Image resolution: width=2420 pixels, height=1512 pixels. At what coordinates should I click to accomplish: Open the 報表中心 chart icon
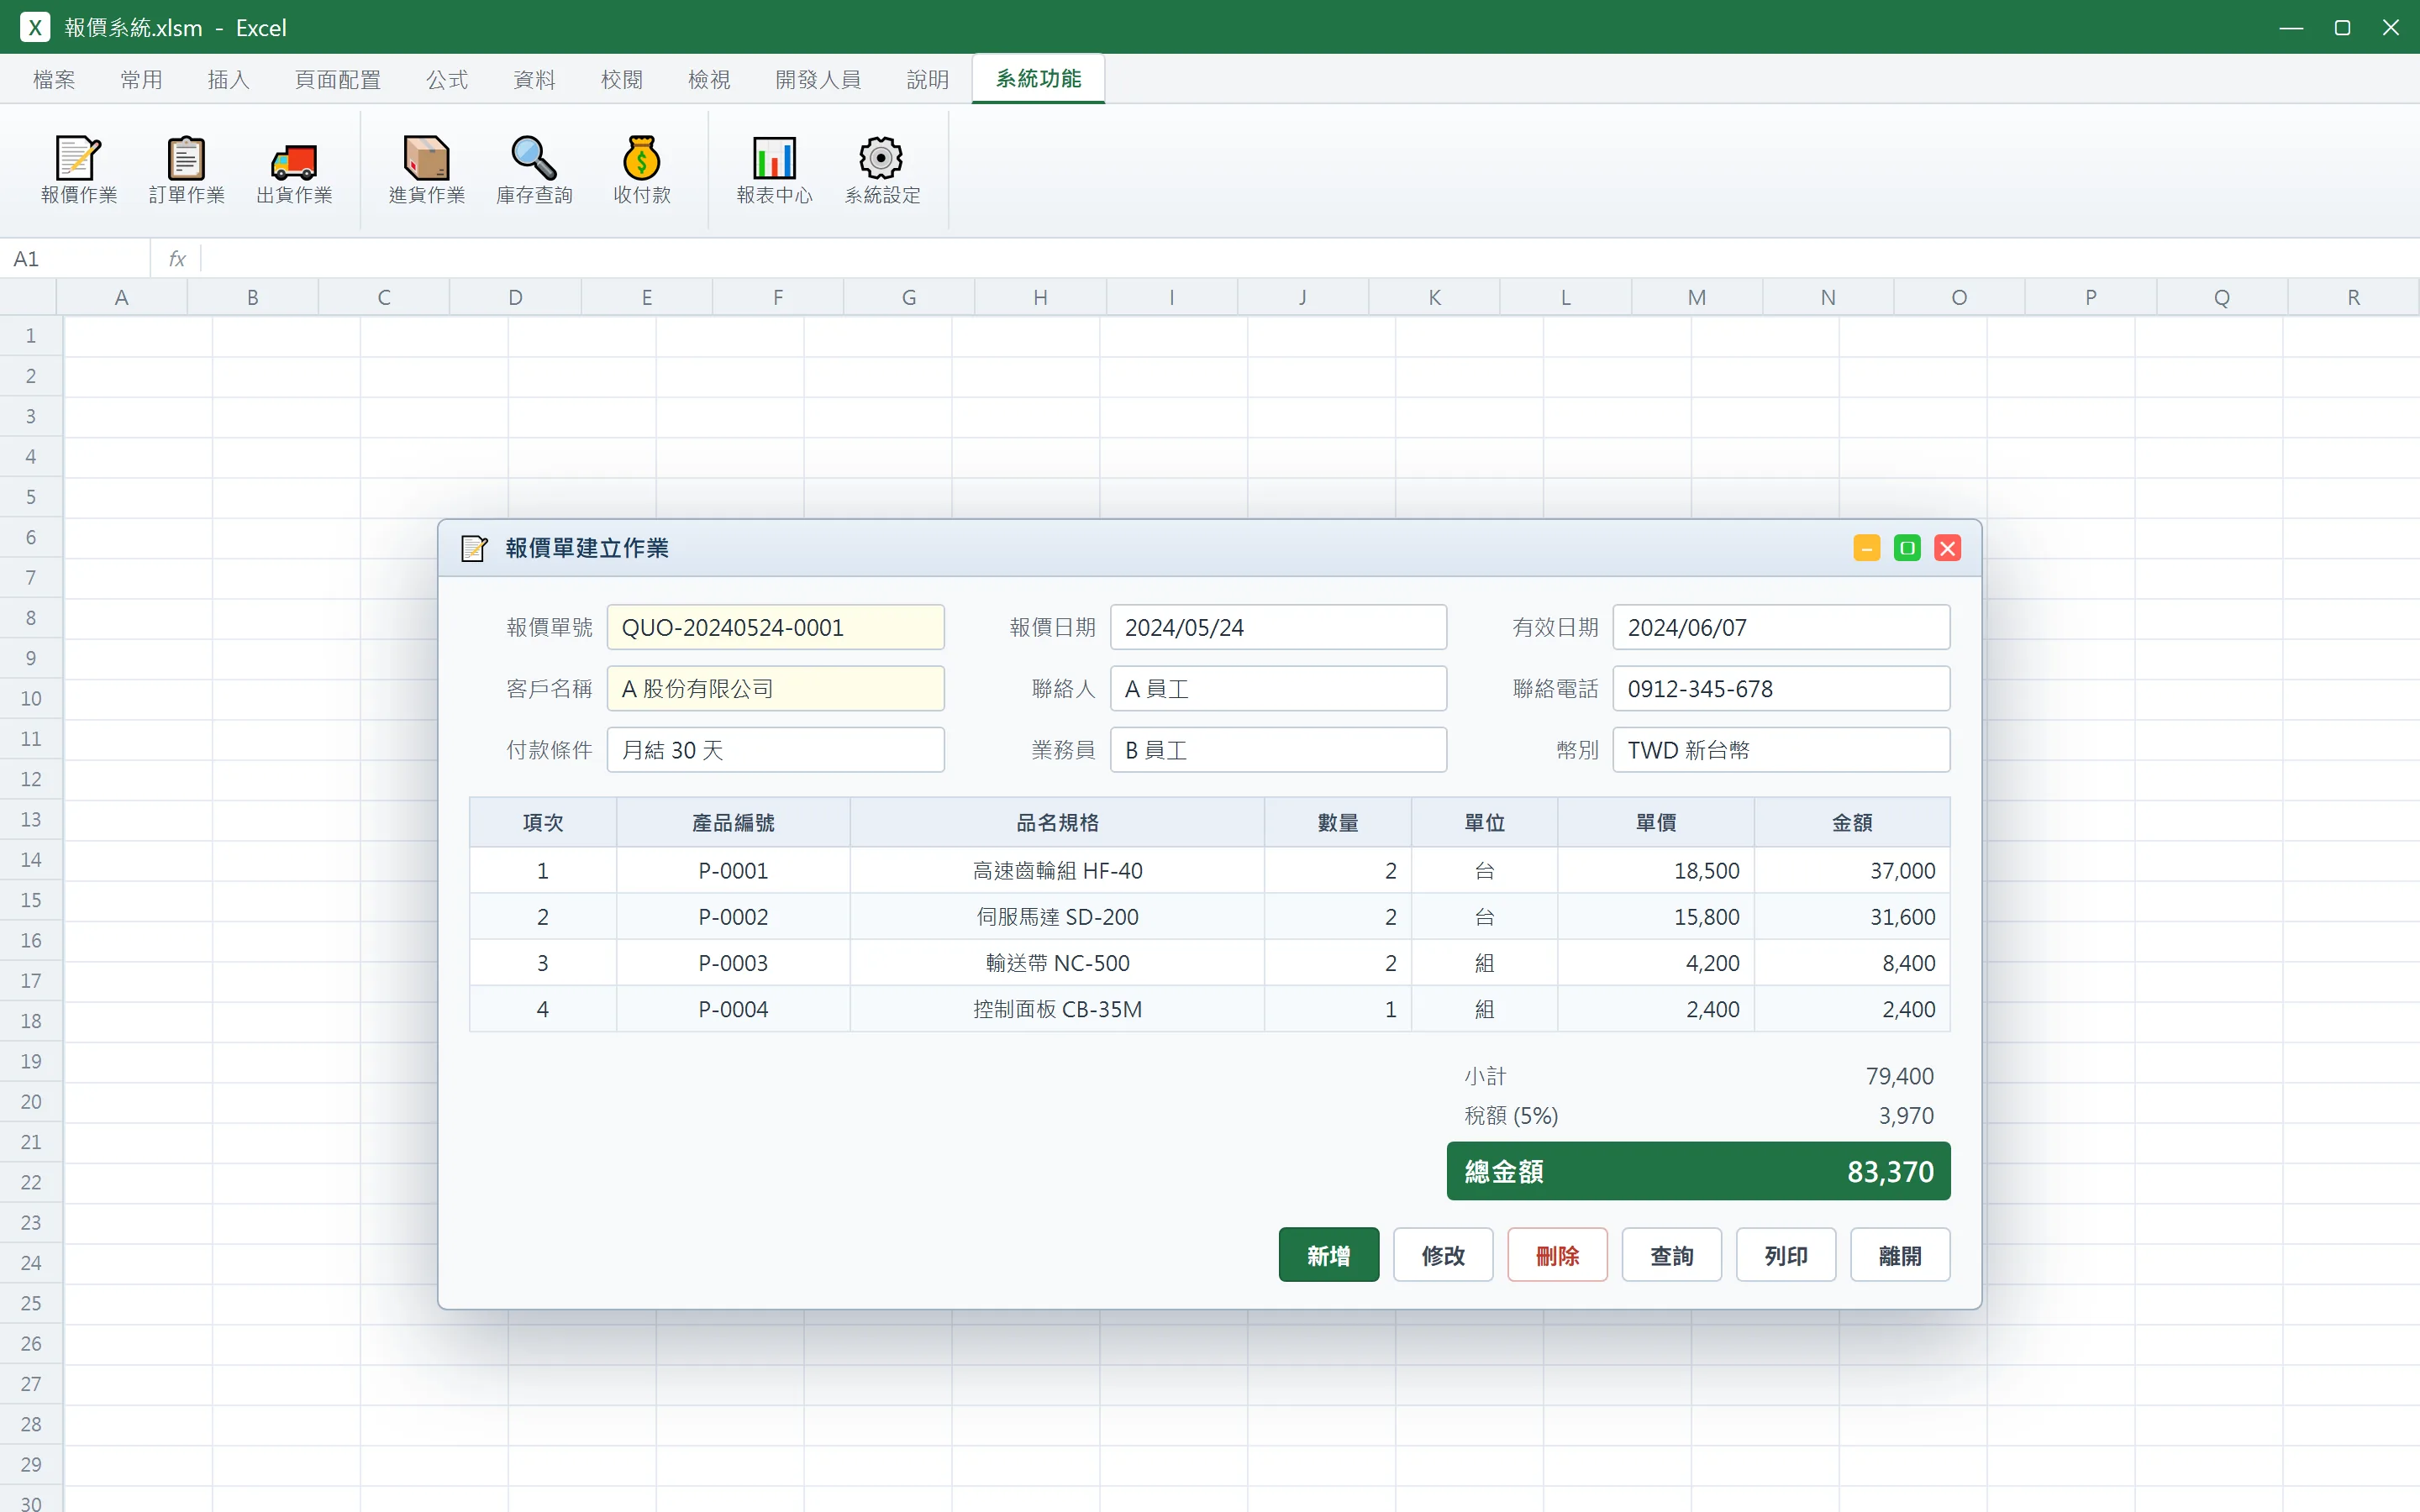point(775,170)
